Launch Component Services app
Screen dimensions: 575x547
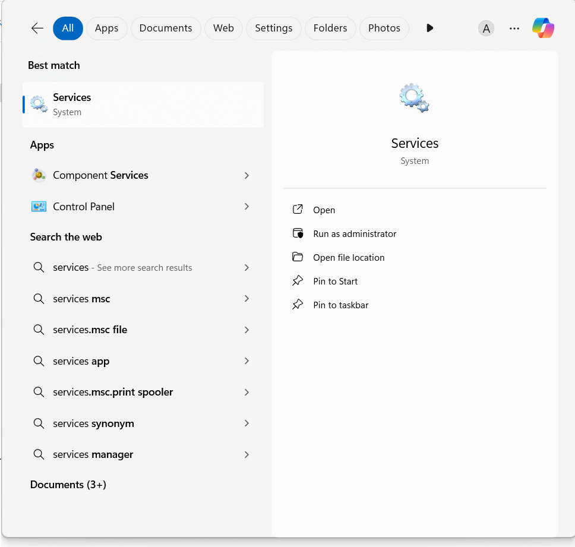[100, 175]
